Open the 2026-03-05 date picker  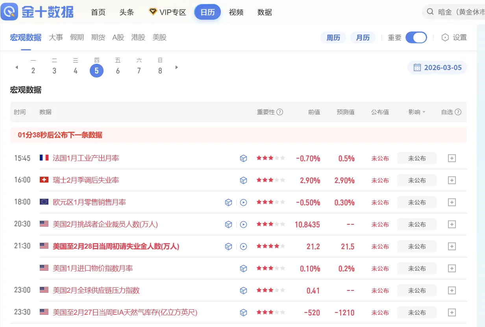coord(437,68)
